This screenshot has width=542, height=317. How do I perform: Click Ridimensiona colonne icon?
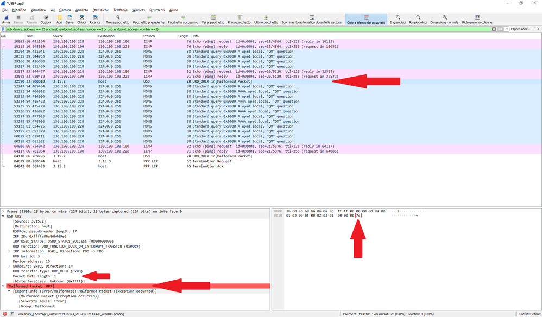click(477, 20)
